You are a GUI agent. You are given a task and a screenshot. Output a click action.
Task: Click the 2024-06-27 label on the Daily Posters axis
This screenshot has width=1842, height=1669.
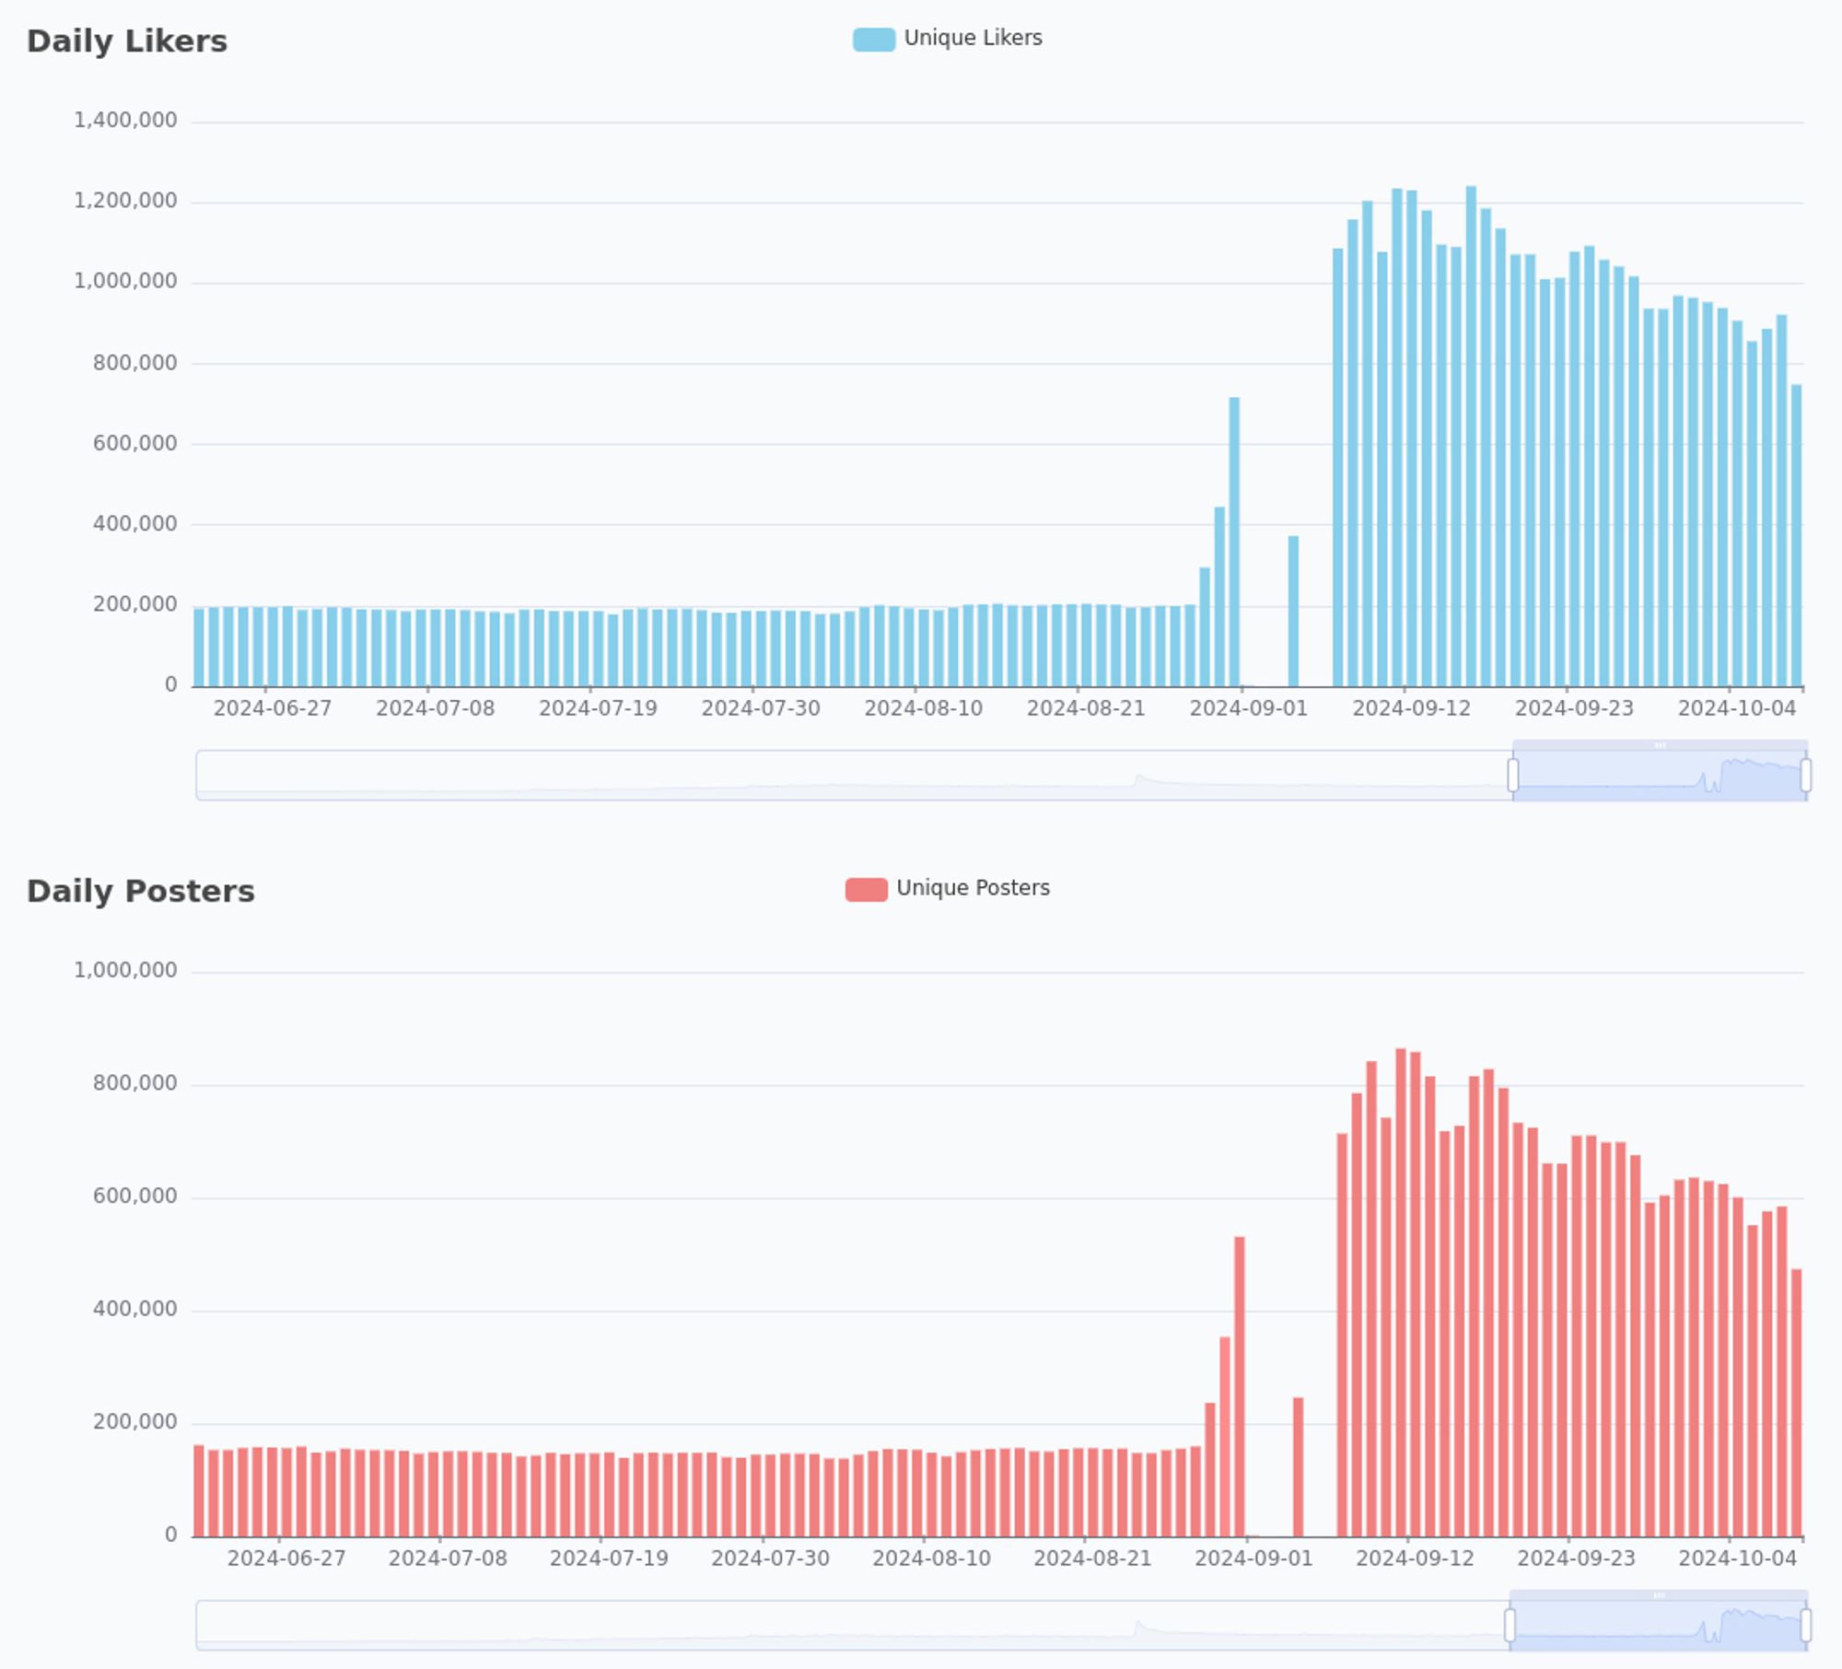coord(286,1558)
